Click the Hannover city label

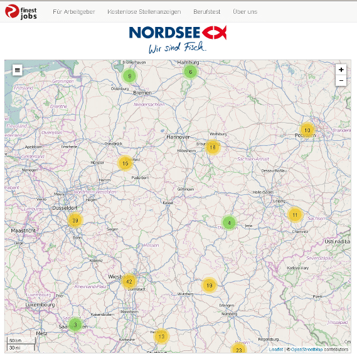[178, 137]
